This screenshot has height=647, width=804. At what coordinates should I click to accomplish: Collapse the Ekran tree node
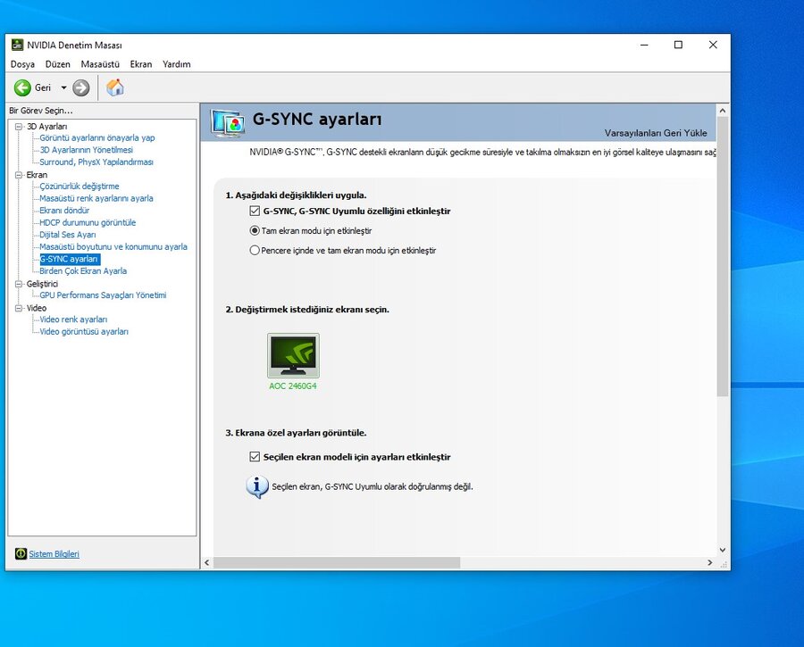tap(18, 175)
